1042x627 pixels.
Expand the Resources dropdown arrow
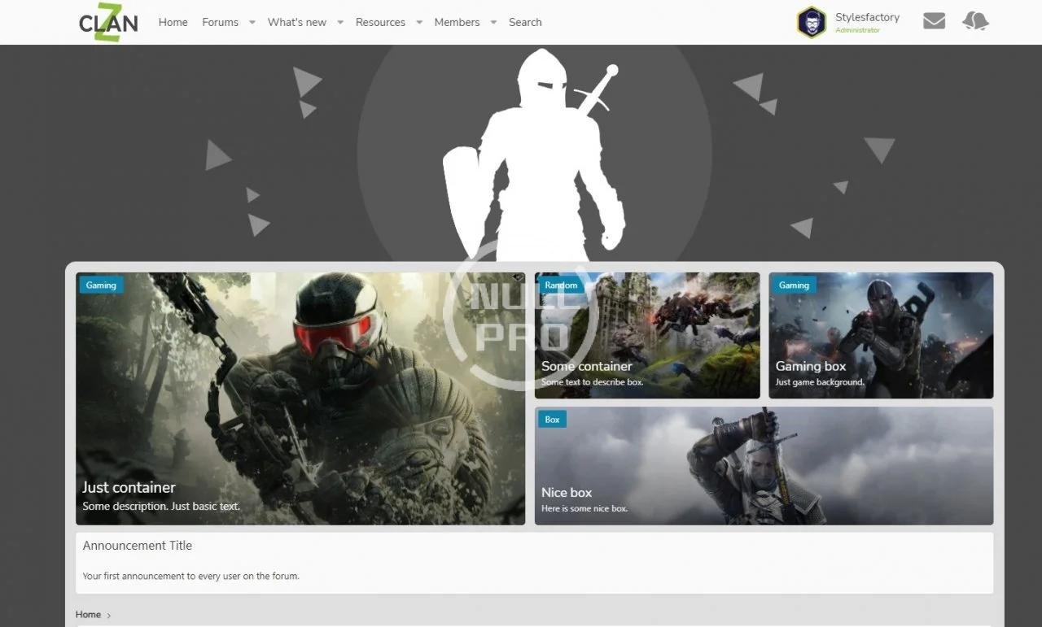click(418, 22)
